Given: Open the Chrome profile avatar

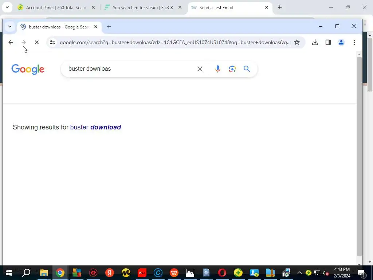Looking at the screenshot, I should pyautogui.click(x=341, y=42).
